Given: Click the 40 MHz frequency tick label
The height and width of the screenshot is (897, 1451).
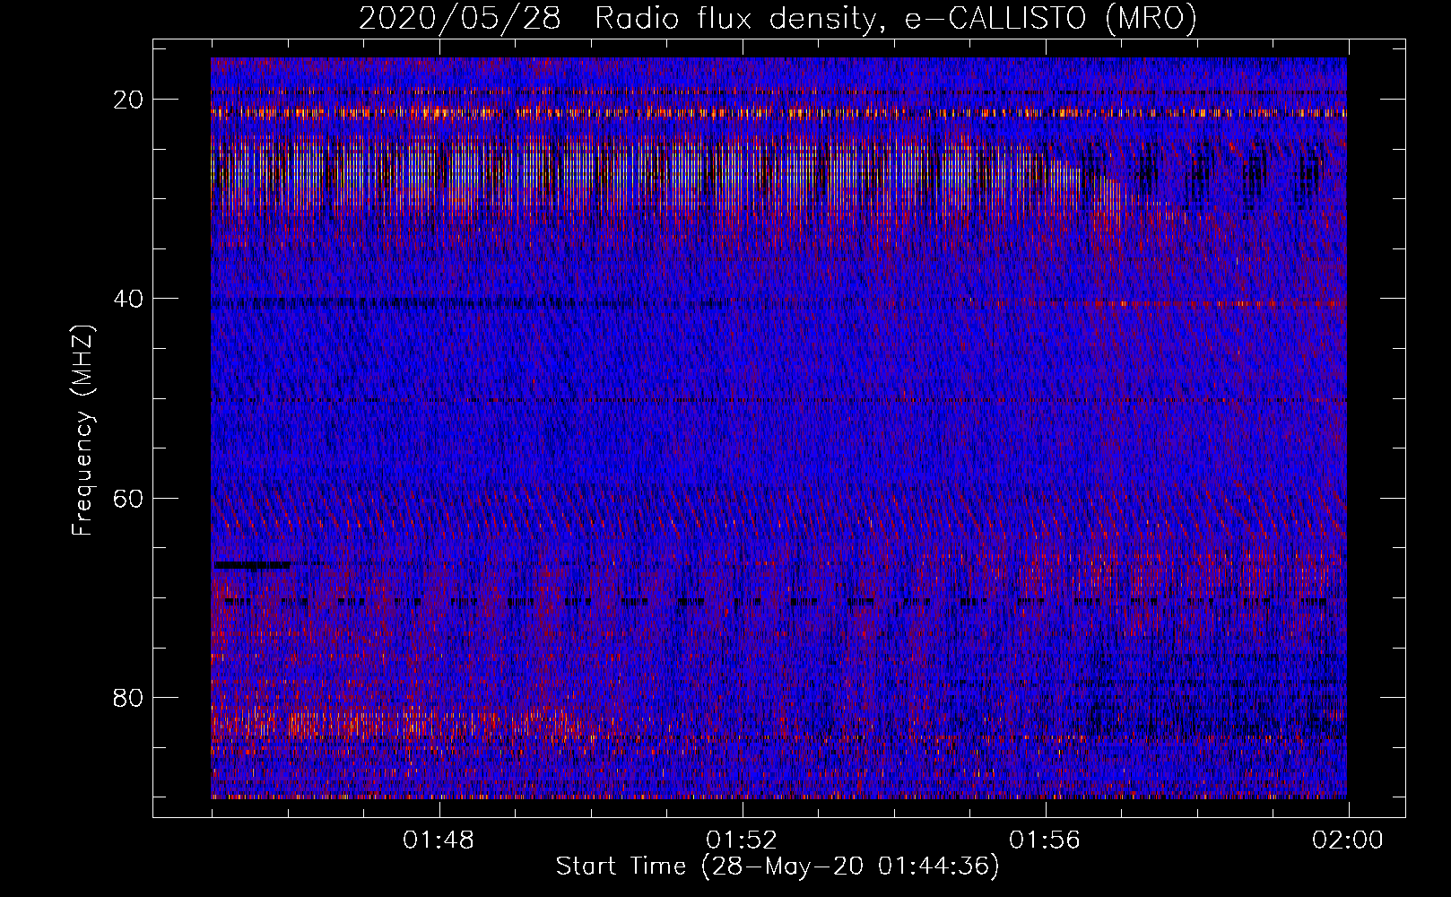Looking at the screenshot, I should 129,298.
